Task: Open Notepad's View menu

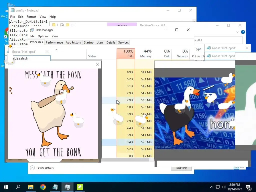Action: click(43, 17)
